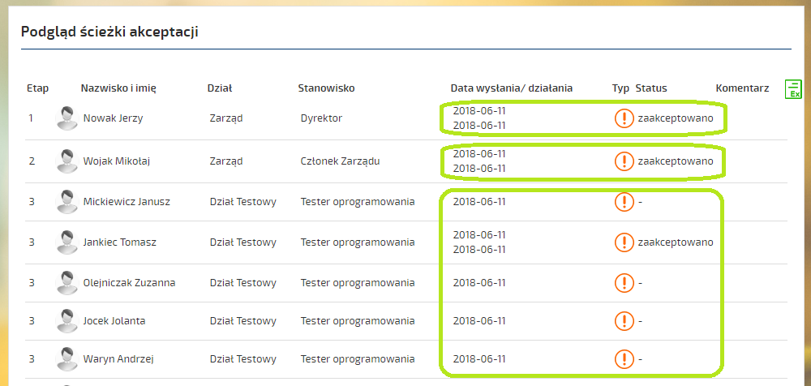Click the Komentarz column header

point(742,88)
